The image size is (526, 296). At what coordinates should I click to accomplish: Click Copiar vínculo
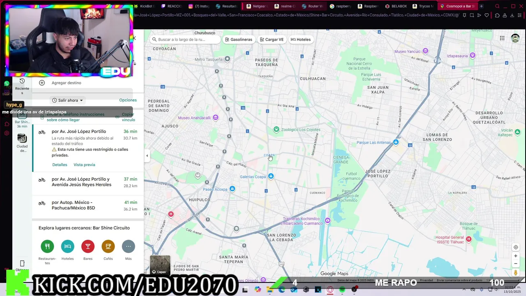pos(125,117)
